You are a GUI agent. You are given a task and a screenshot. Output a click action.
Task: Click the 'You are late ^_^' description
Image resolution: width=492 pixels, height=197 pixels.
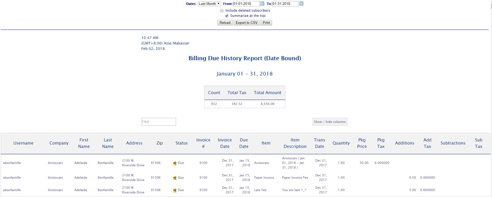[x=294, y=190]
